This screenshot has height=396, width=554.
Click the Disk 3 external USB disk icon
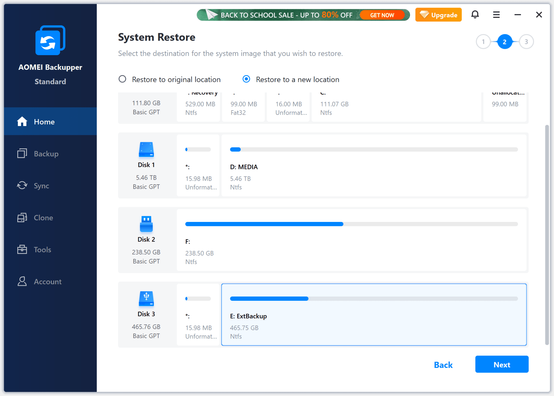click(146, 299)
